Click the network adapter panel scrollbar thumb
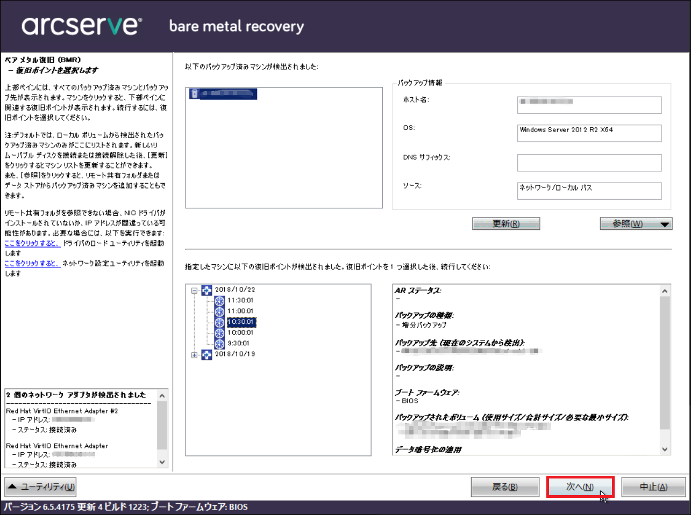This screenshot has width=691, height=515. coord(162,425)
